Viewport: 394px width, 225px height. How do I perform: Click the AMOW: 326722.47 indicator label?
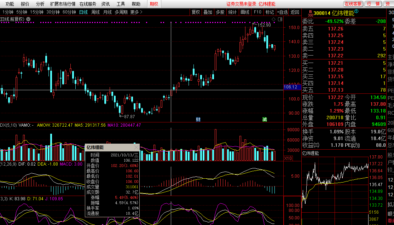pos(55,125)
